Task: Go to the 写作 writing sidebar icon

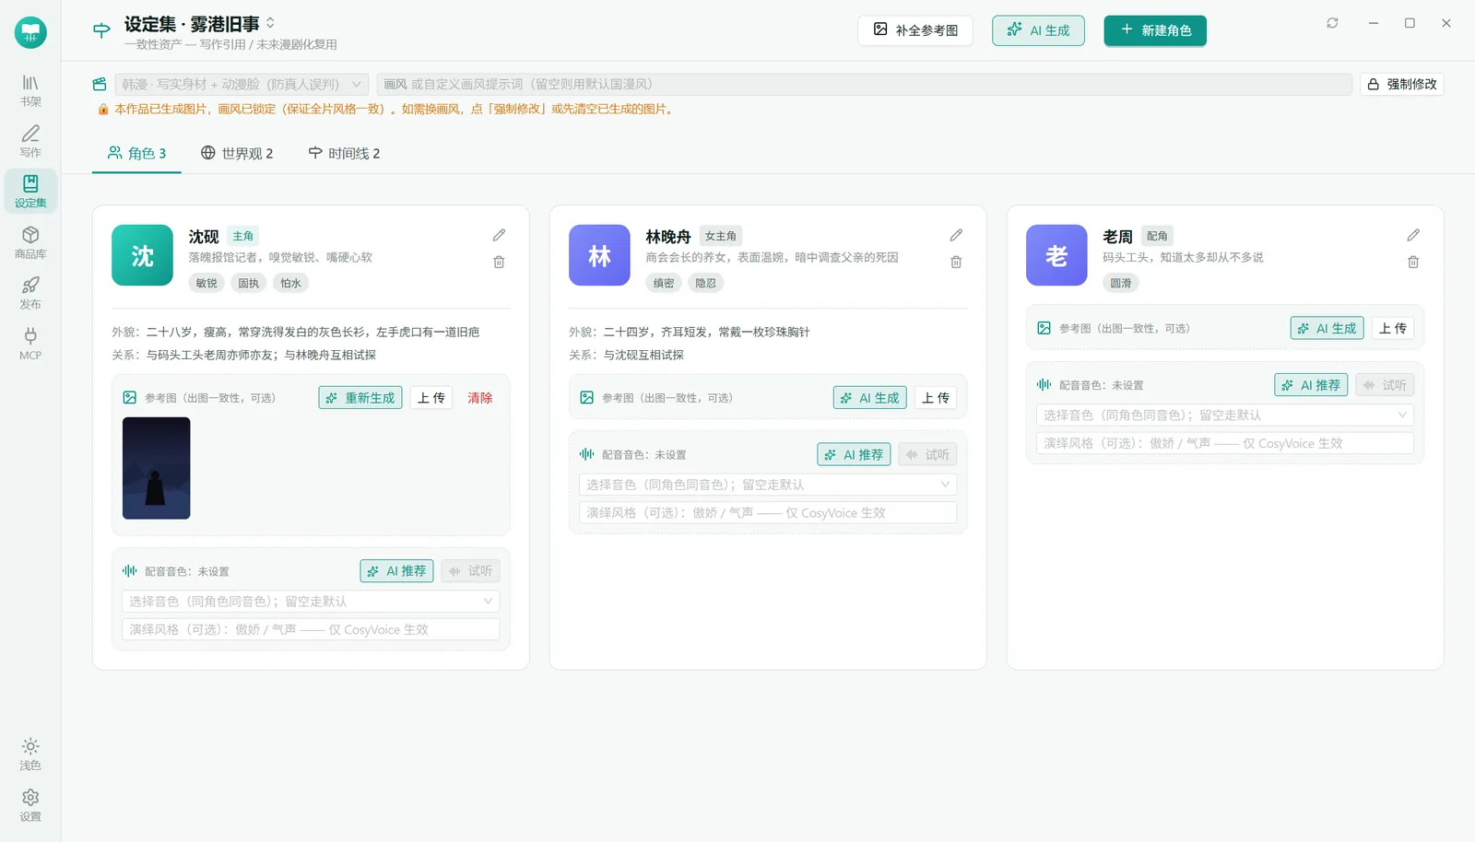Action: pos(30,141)
